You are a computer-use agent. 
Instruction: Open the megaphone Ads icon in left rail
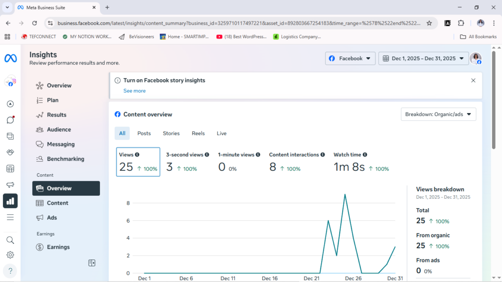10,185
